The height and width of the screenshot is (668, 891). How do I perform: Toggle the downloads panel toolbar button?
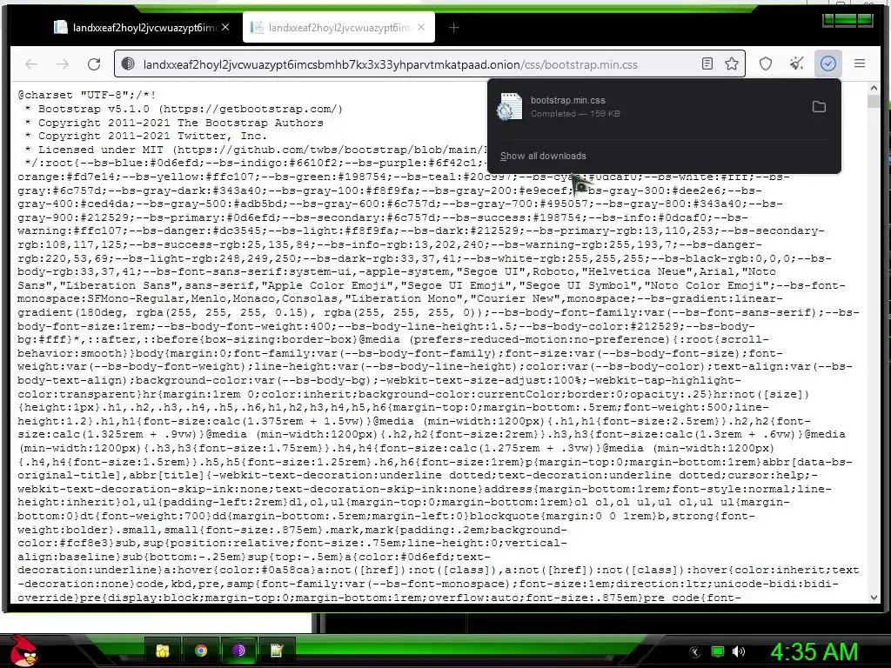click(x=828, y=63)
